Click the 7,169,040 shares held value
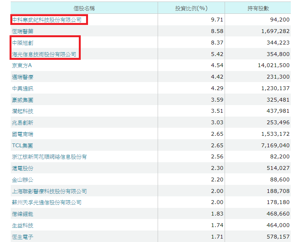295x242 pixels. 275,145
